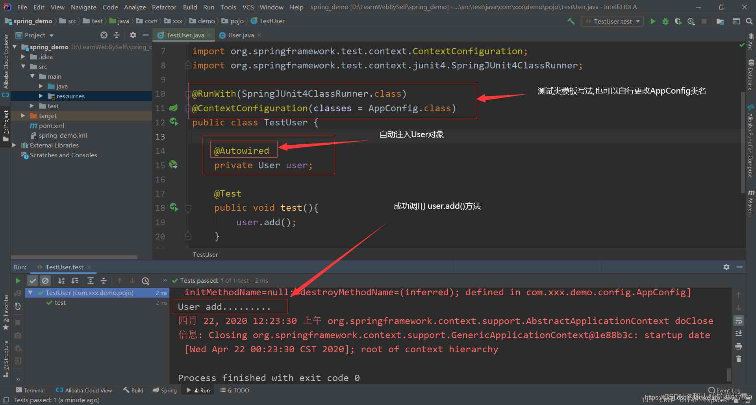Toggle show passed tests checkmark button
The width and height of the screenshot is (756, 405).
click(33, 281)
